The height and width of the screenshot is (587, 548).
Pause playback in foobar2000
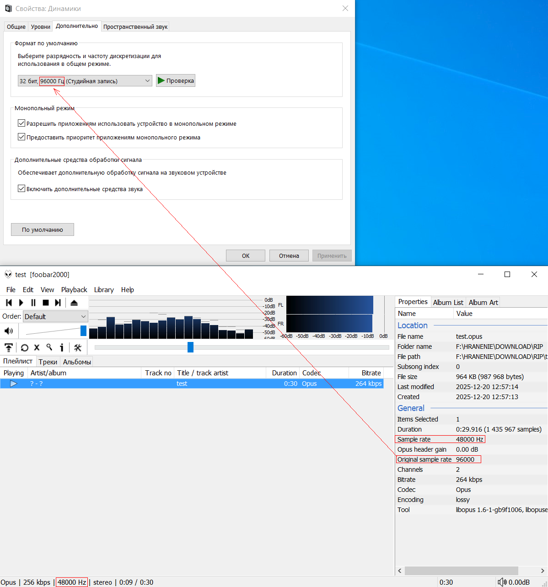33,303
